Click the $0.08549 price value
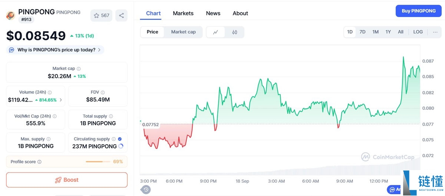Viewport: 445px width, 196px height. (x=36, y=36)
